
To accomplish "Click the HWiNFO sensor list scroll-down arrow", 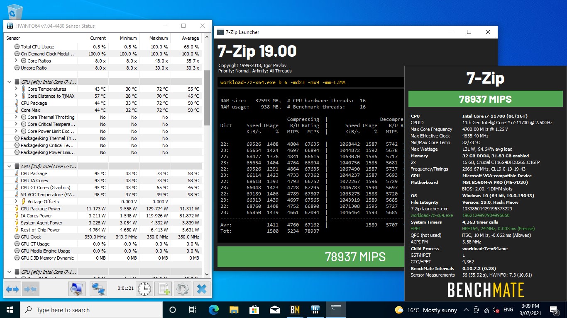I will (x=207, y=274).
